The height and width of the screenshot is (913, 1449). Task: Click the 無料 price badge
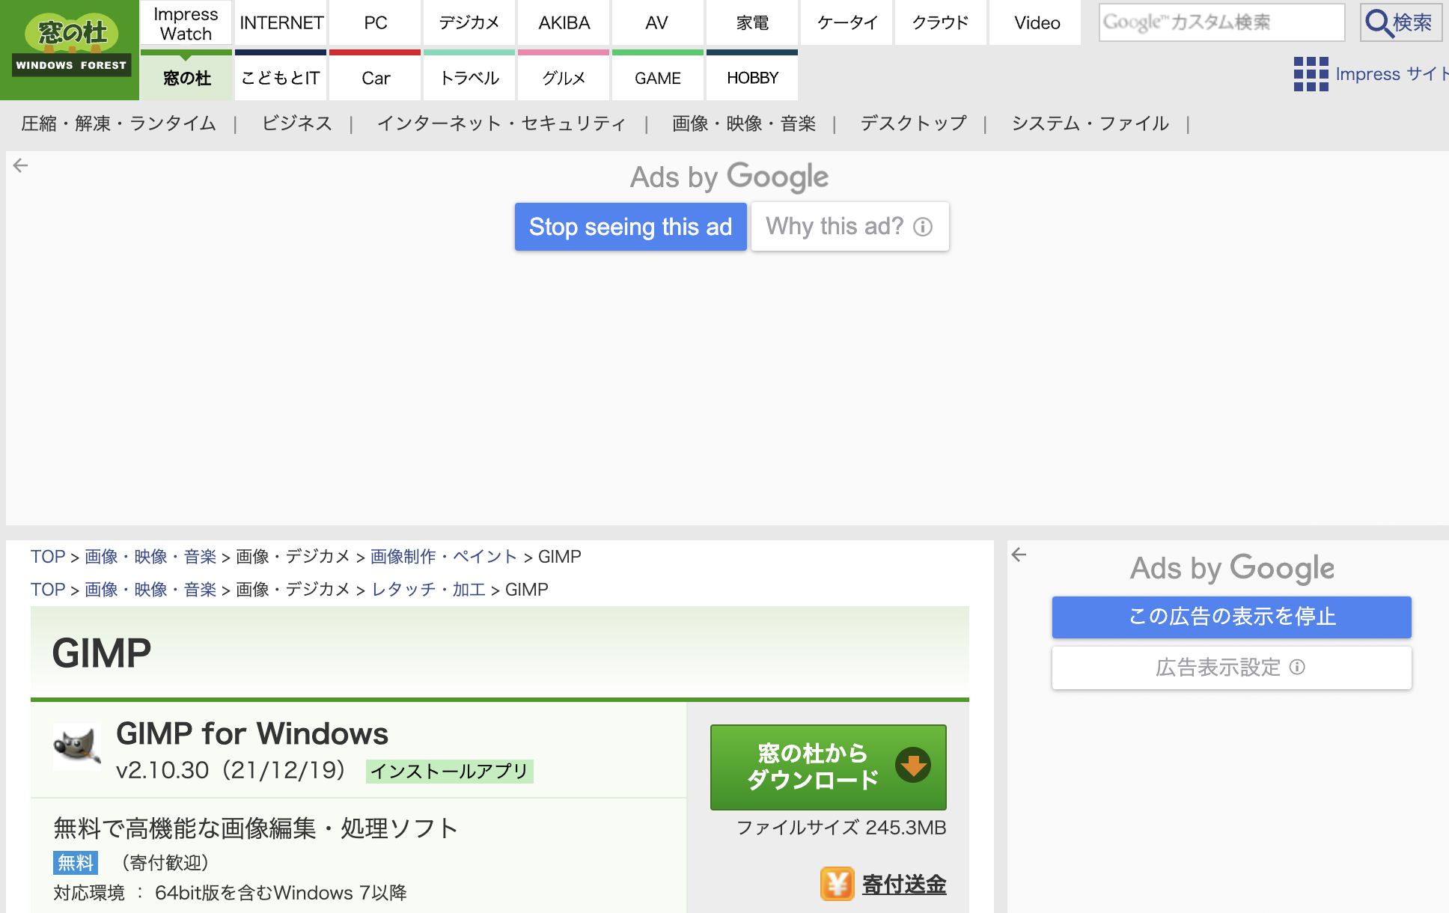coord(76,862)
